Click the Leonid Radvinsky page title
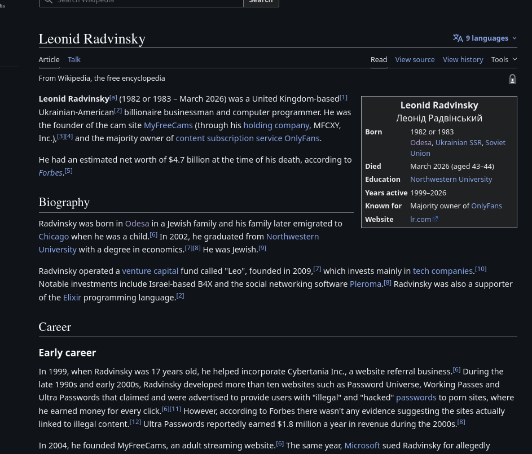Screen dimensions: 532x454 click(x=92, y=39)
